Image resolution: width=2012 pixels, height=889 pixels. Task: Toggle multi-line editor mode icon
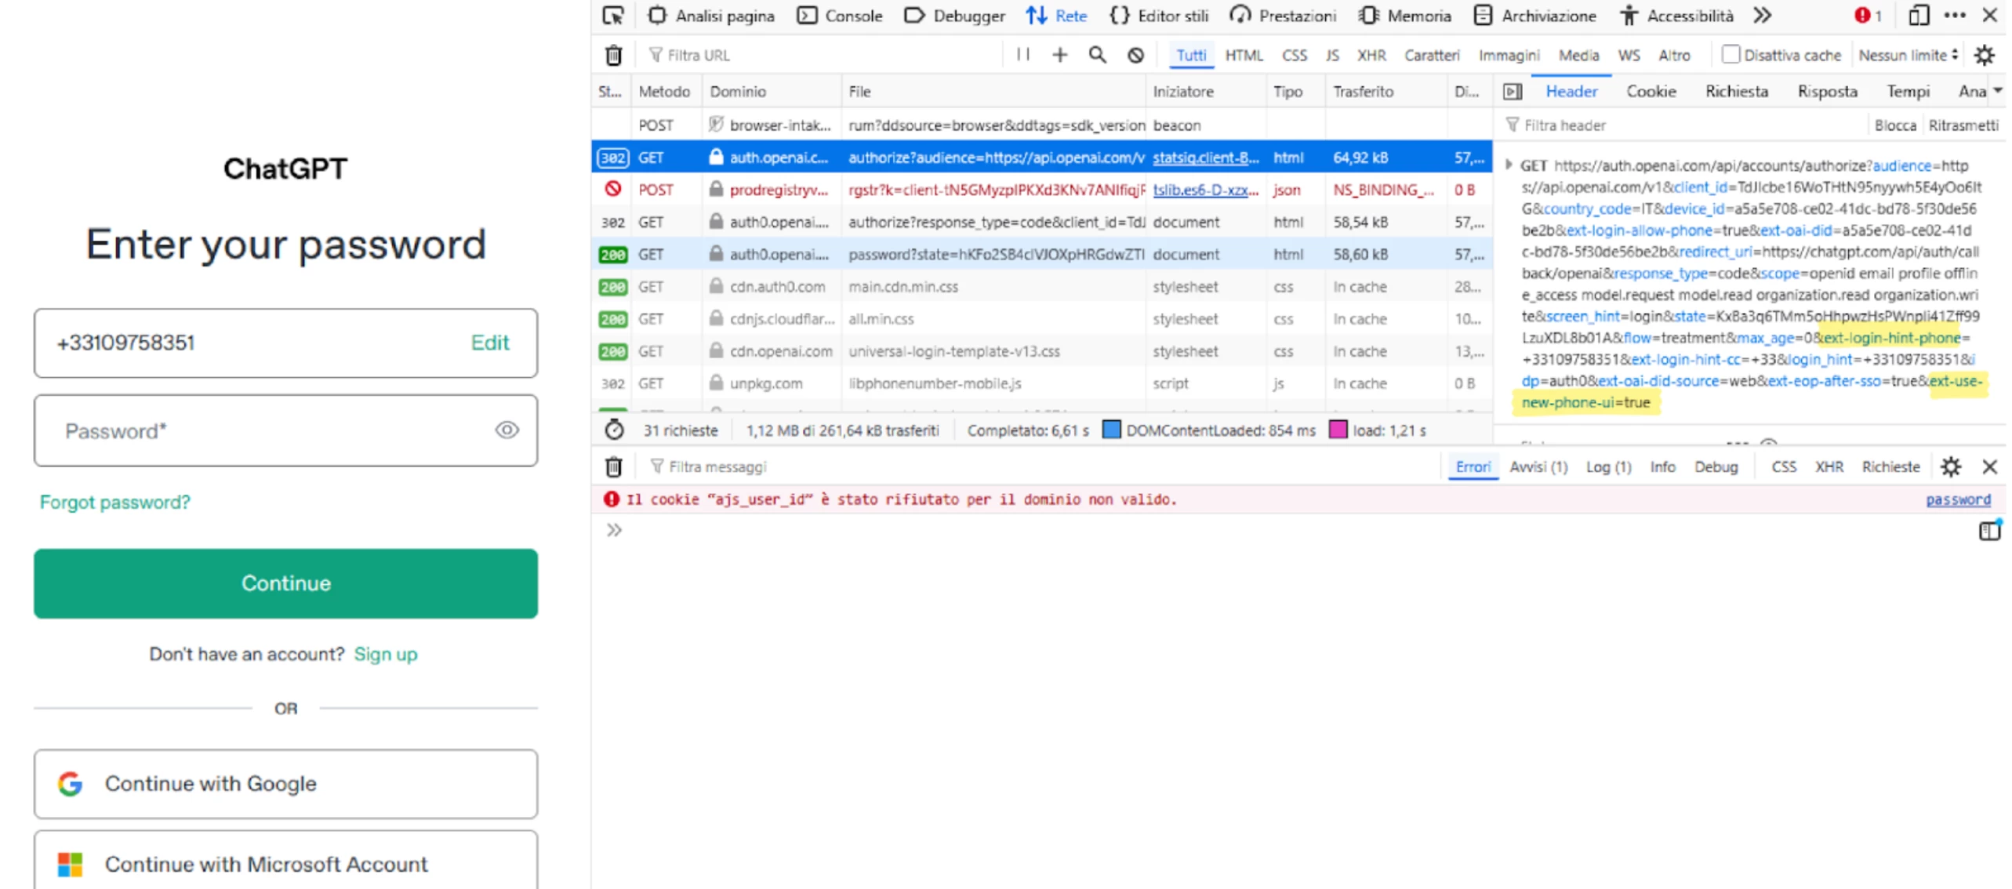pyautogui.click(x=1989, y=531)
